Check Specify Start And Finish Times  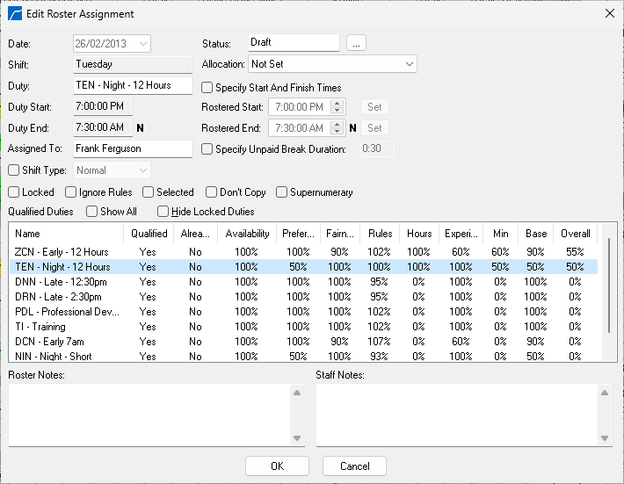pos(207,88)
